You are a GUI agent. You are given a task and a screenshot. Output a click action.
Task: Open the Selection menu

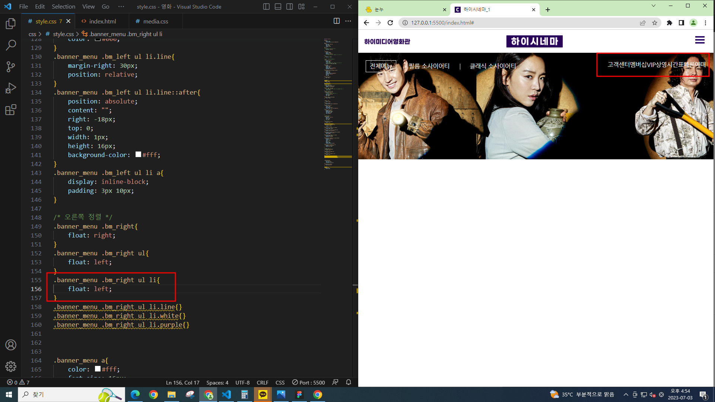pos(63,7)
